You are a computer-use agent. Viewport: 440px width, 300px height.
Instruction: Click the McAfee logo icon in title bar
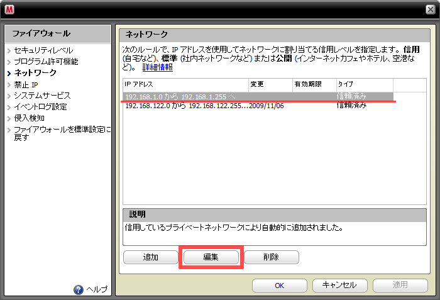[9, 9]
